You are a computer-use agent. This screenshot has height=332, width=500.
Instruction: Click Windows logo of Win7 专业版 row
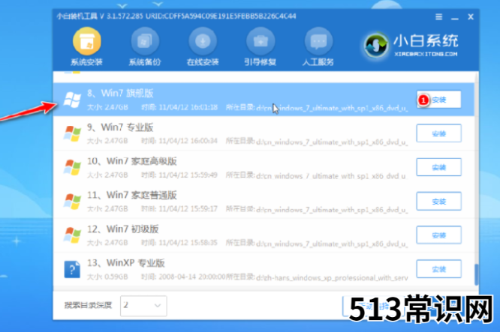point(72,133)
